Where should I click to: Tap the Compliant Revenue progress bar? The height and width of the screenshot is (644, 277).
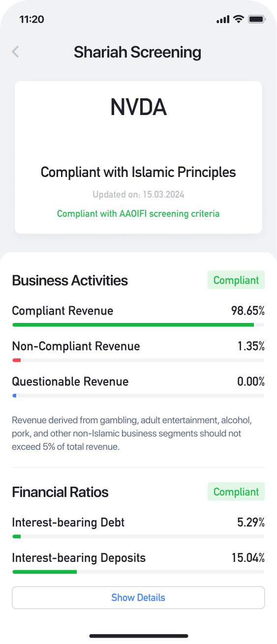click(x=138, y=325)
